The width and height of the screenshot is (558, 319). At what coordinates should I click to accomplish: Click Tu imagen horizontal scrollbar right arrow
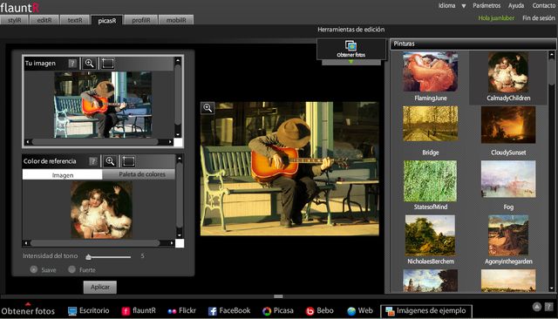[170, 142]
